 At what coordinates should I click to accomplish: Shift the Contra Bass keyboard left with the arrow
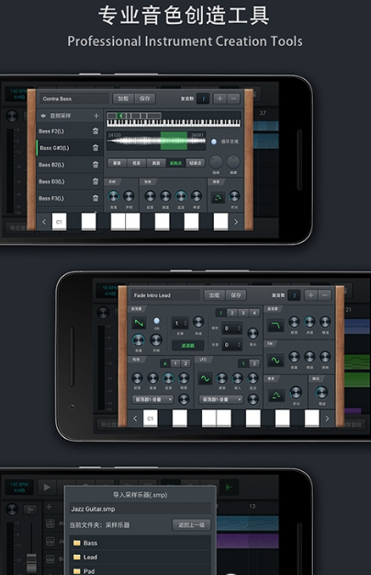pos(44,222)
